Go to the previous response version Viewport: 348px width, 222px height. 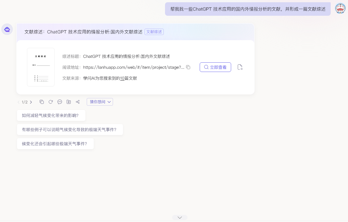(18, 102)
